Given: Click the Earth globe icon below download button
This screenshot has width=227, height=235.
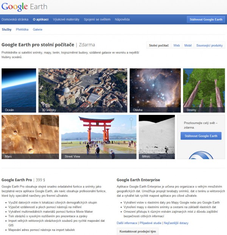Looking at the screenshot, I should [201, 155].
